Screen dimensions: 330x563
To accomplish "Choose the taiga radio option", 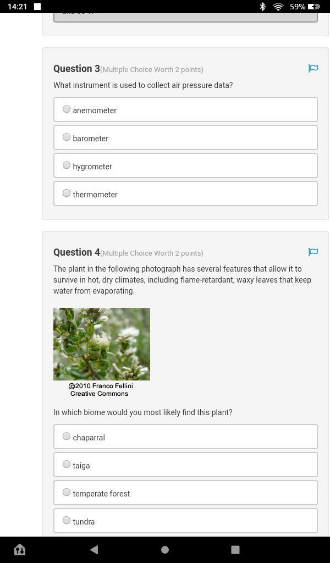I will (x=67, y=465).
